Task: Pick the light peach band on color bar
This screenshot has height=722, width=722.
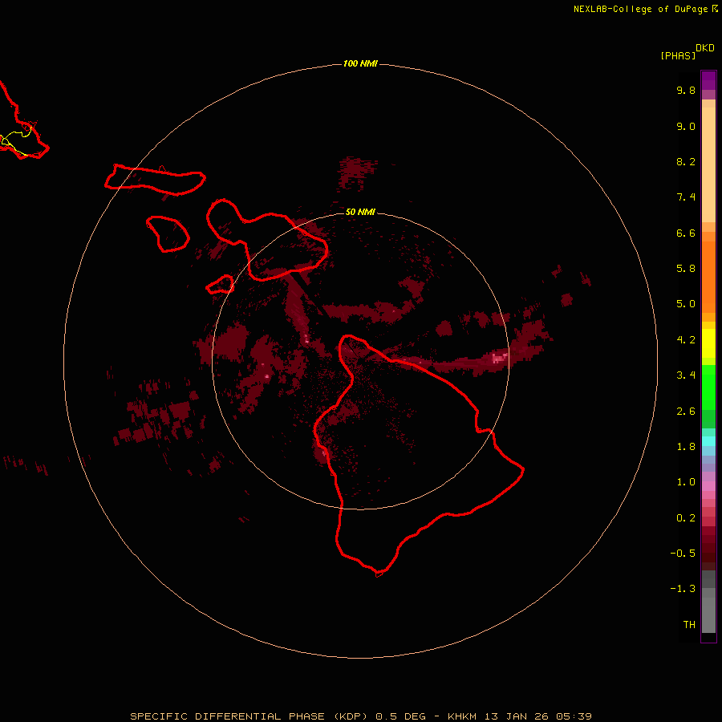Action: point(708,164)
